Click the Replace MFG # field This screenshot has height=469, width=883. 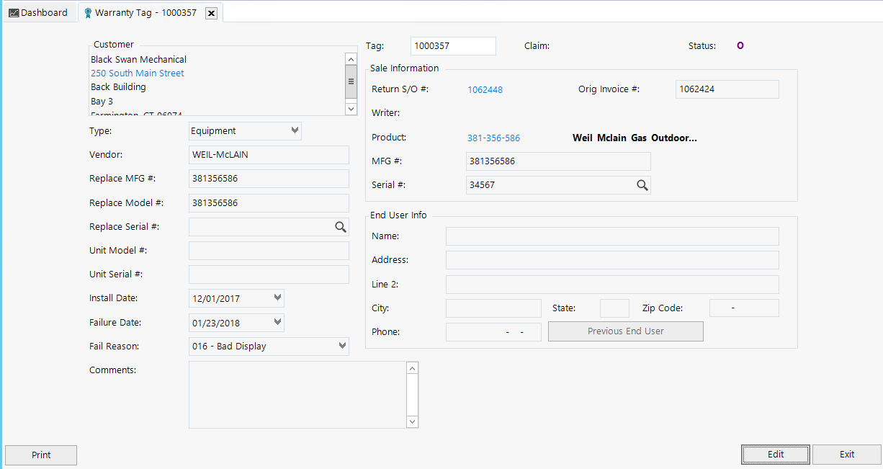point(269,179)
